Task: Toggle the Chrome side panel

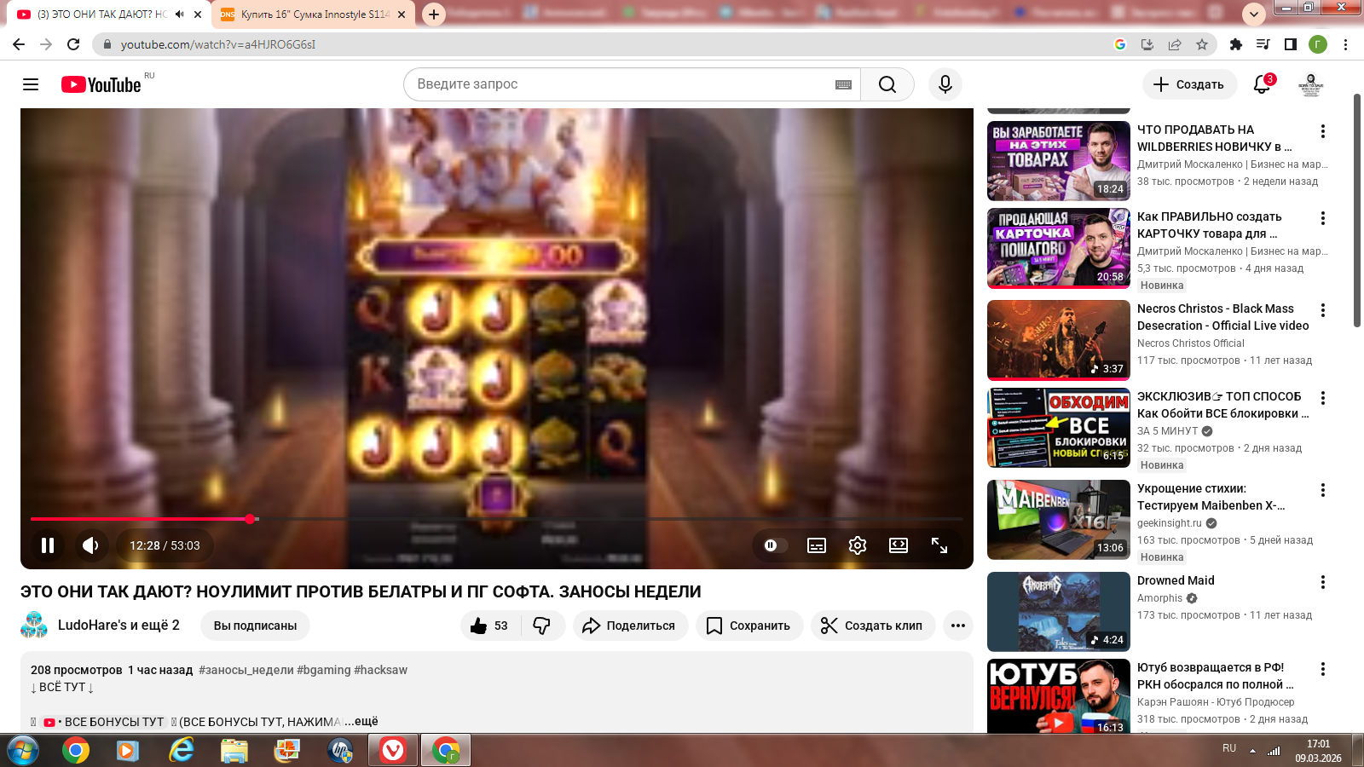Action: [1291, 44]
